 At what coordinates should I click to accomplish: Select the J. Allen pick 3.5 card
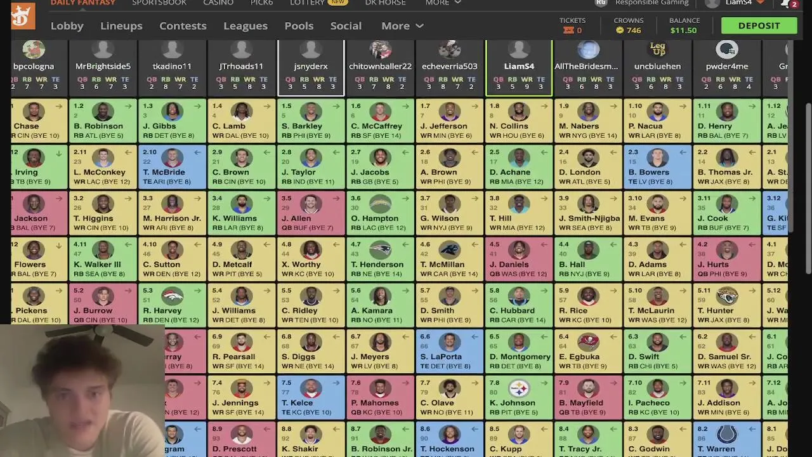(311, 213)
